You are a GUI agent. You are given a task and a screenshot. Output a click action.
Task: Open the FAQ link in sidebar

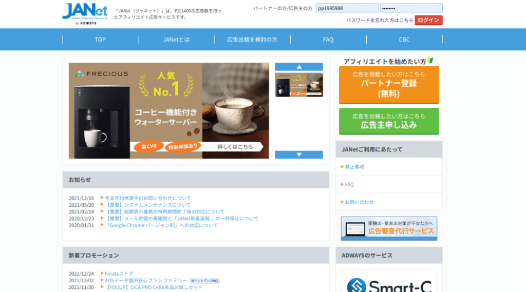click(x=349, y=185)
